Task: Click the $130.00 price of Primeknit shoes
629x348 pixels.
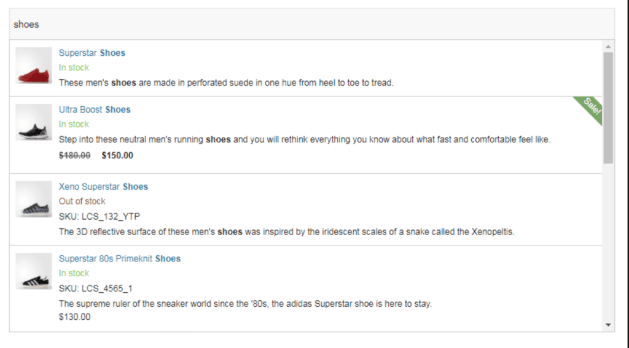Action: tap(74, 317)
